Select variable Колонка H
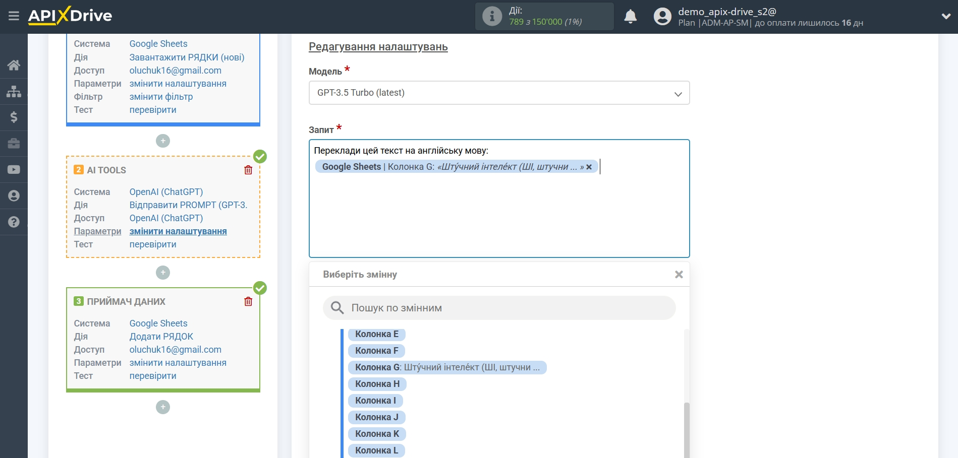The height and width of the screenshot is (458, 958). point(377,384)
